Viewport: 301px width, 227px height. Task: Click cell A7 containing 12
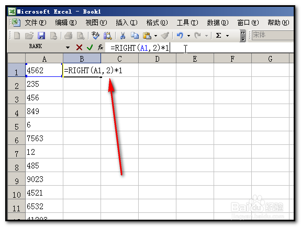[44, 152]
